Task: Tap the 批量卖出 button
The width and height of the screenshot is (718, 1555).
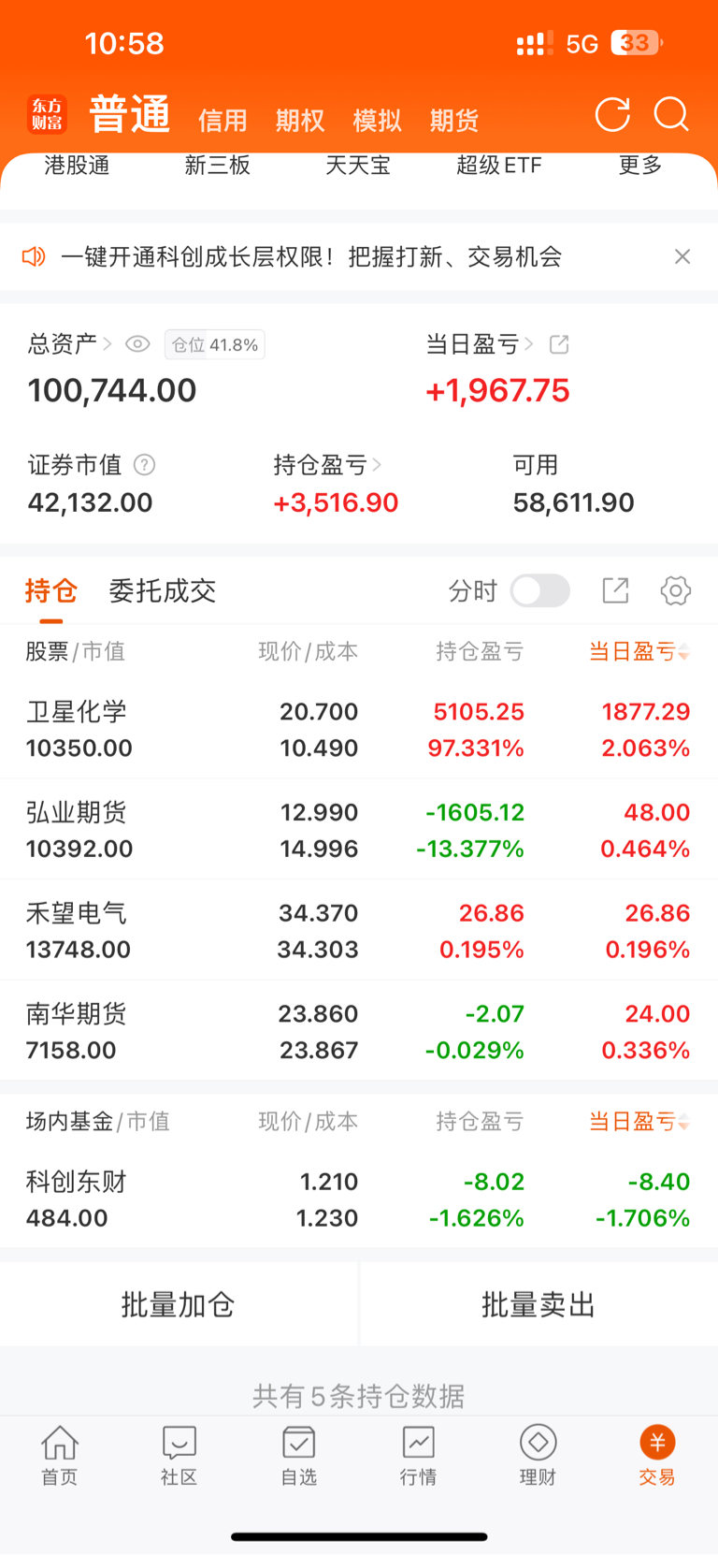Action: click(x=538, y=1304)
